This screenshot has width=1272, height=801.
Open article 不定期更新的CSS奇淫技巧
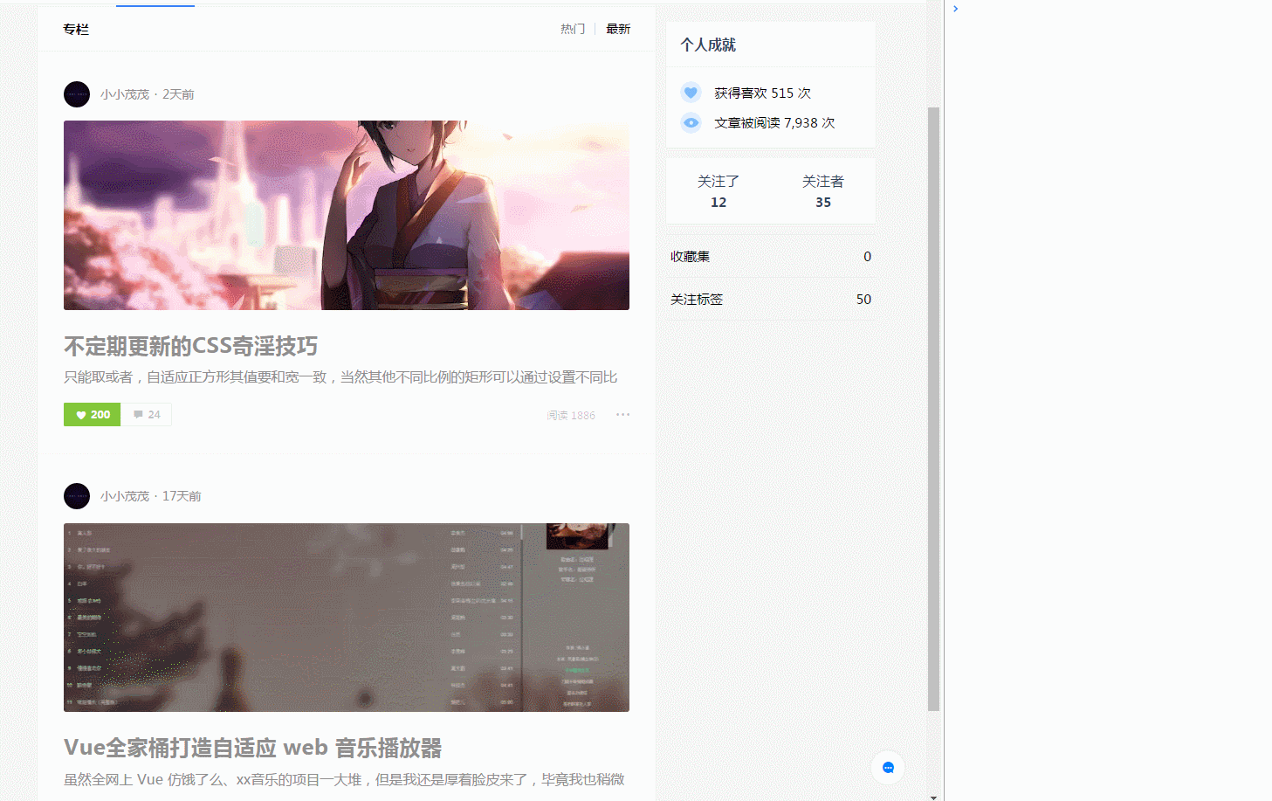tap(190, 346)
